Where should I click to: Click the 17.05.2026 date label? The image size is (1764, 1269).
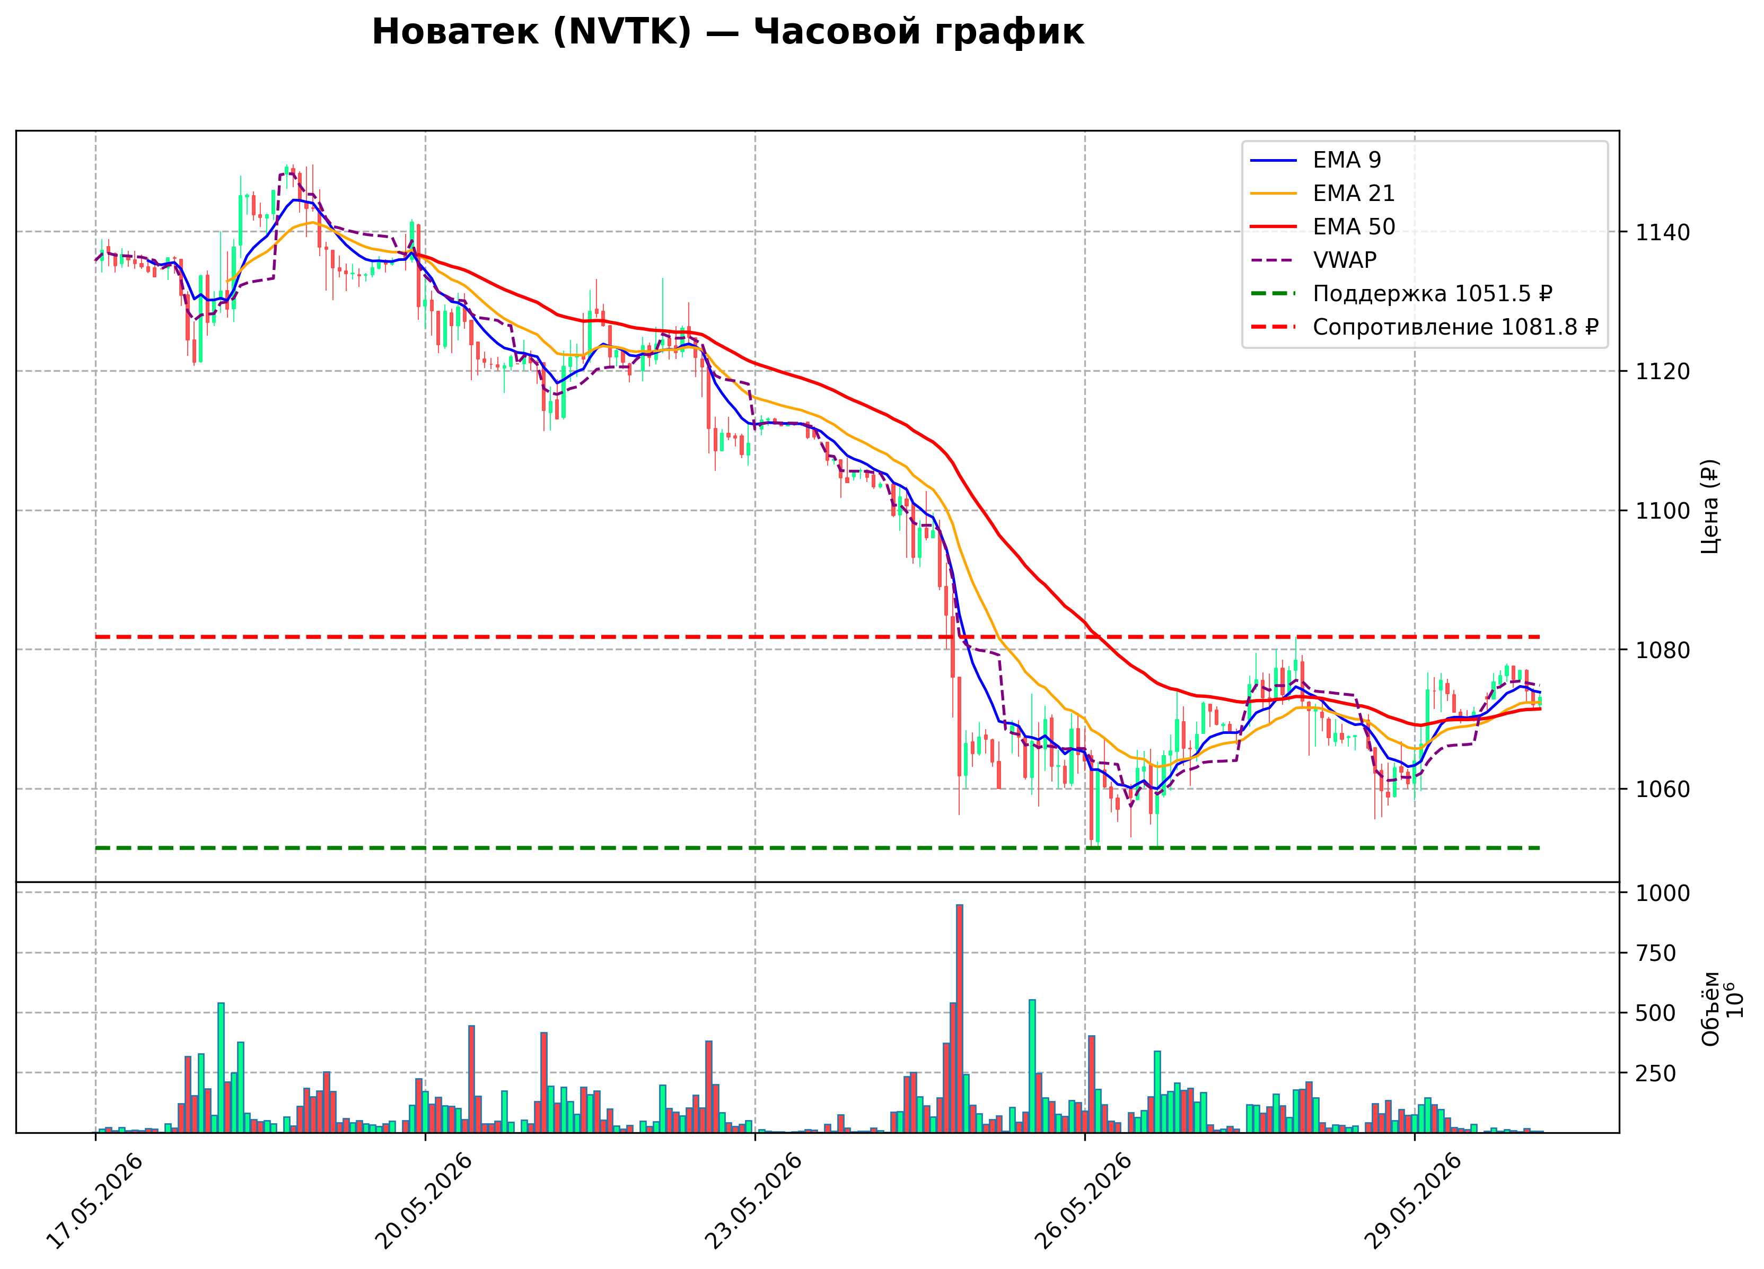pos(95,1201)
